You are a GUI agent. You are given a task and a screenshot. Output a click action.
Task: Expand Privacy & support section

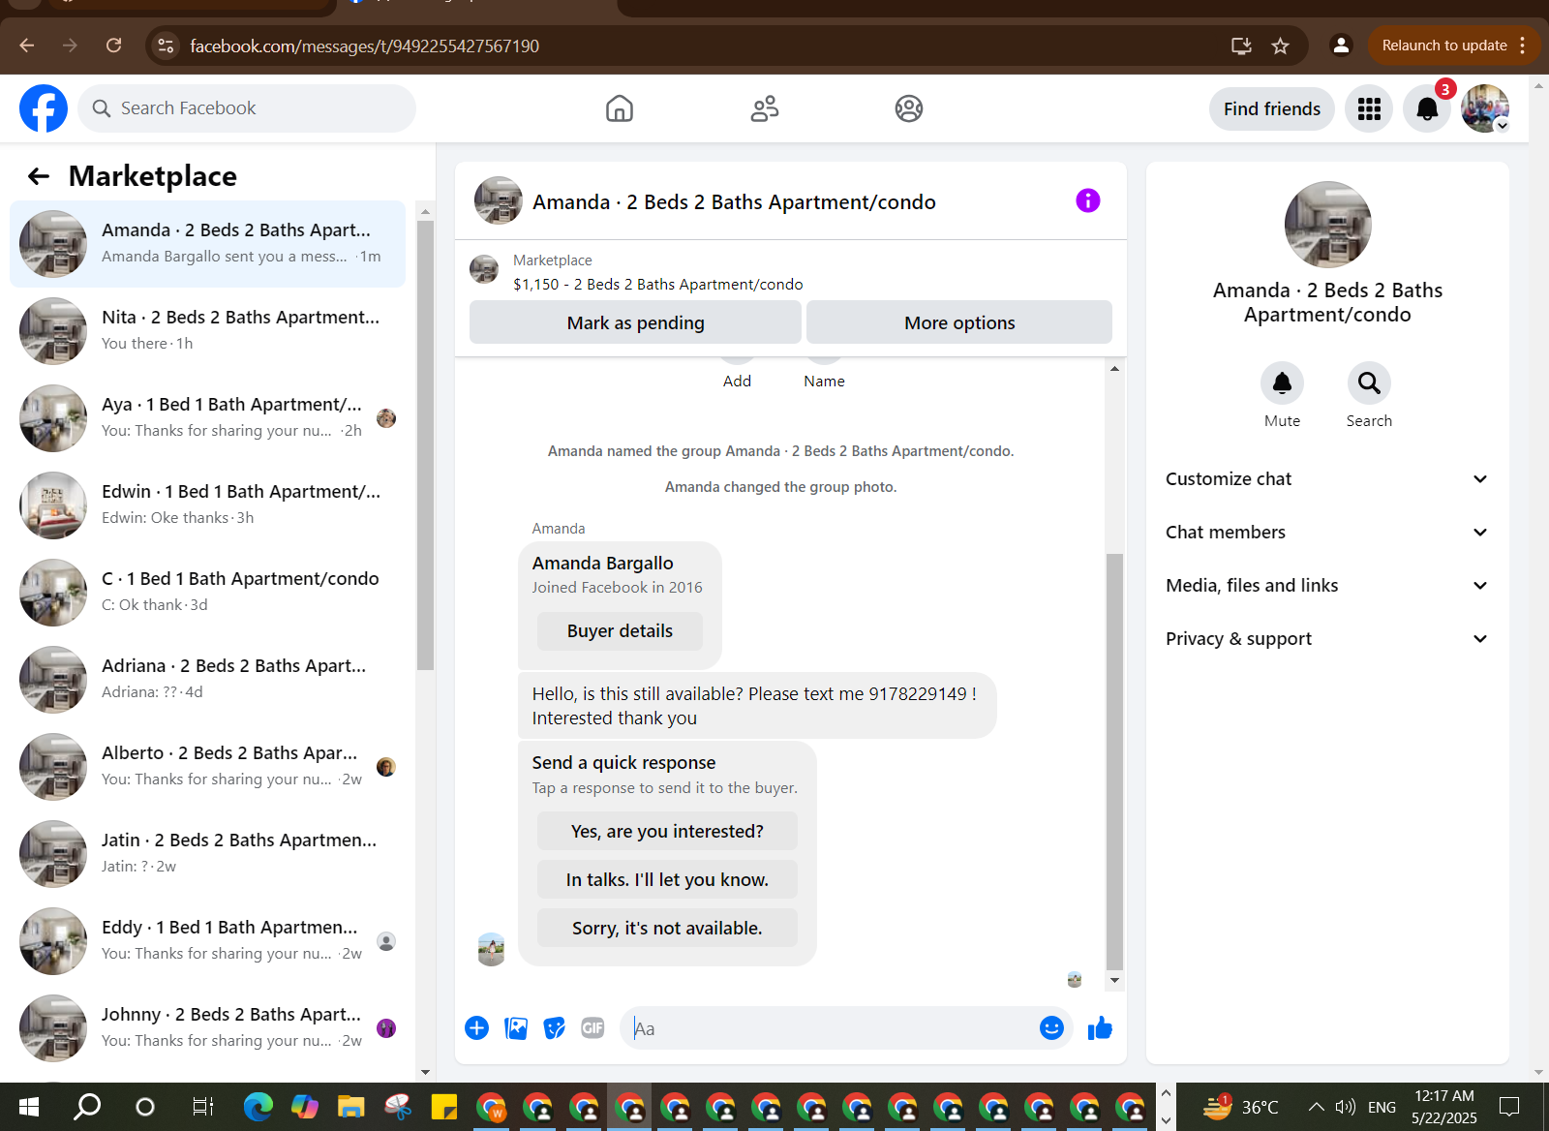pyautogui.click(x=1326, y=639)
